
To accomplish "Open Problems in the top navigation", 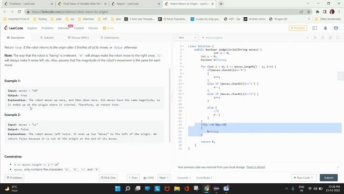I will coord(47,28).
